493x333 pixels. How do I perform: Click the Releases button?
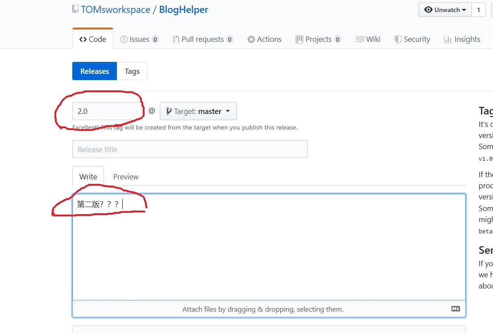pos(94,71)
